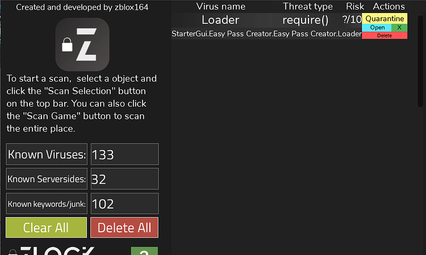This screenshot has width=426, height=255.
Task: Click the zLock padlock Z logo
Action: (82, 44)
